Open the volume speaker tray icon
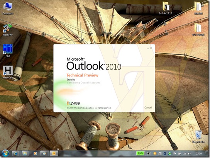 tap(189, 154)
